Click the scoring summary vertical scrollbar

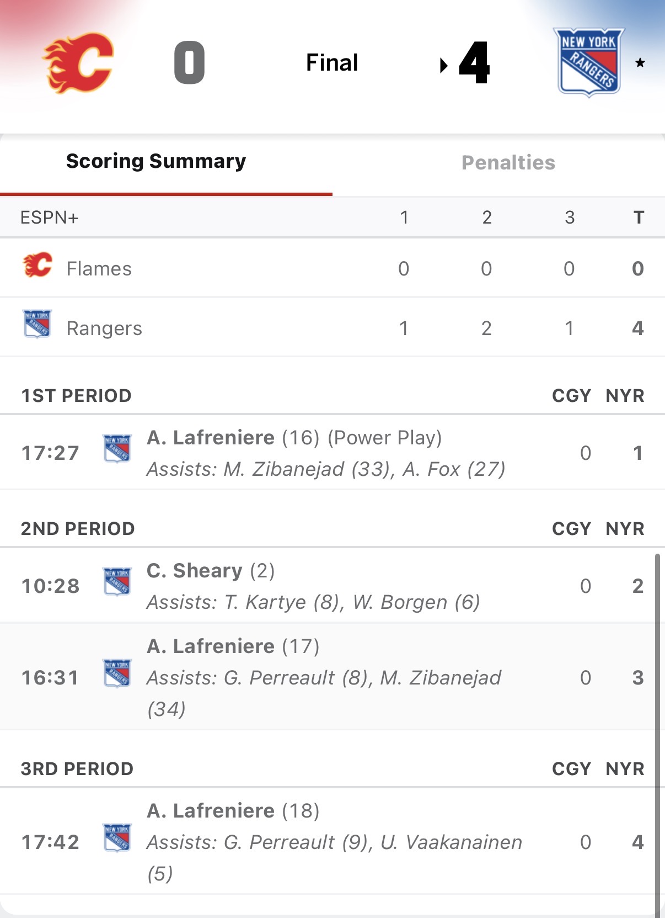pyautogui.click(x=657, y=718)
